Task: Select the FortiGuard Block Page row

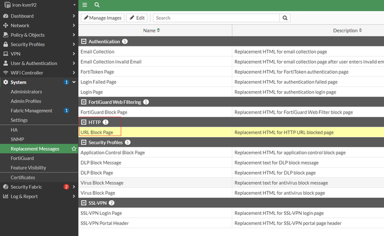Action: (231, 112)
